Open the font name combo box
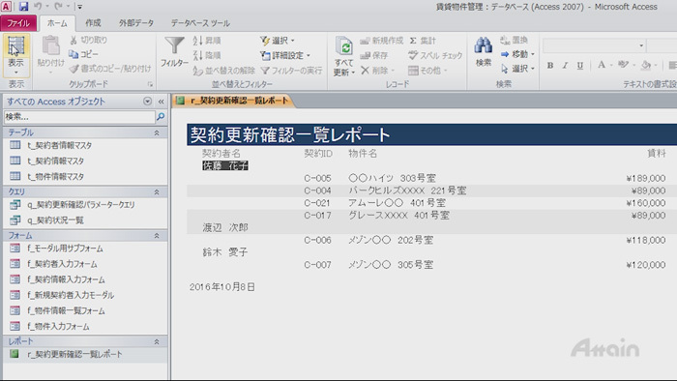 594,45
